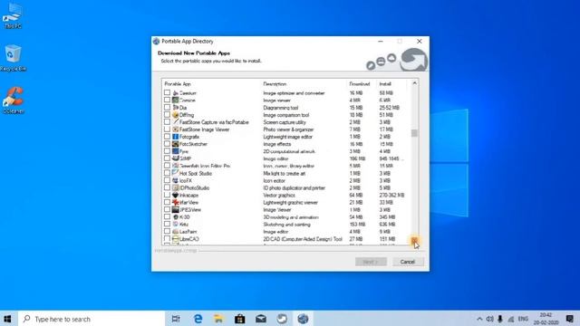Check the Inkscape checkbox
Viewport: 580px width, 326px height.
pyautogui.click(x=167, y=196)
